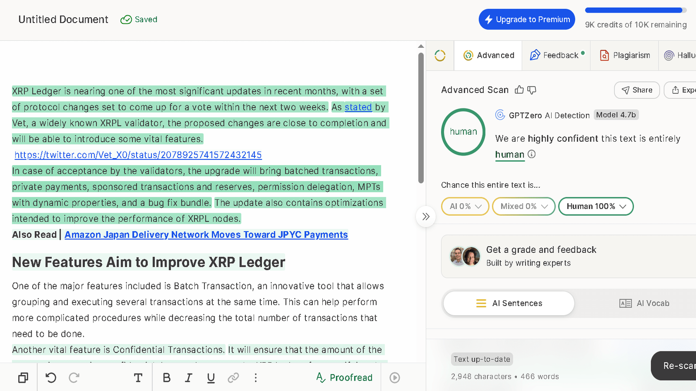This screenshot has width=696, height=391.
Task: Open Amazon Japan Delivery Network article link
Action: pyautogui.click(x=206, y=235)
